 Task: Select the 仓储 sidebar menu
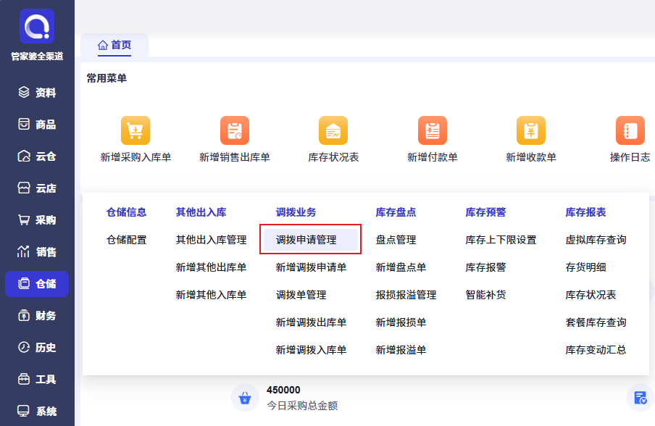37,283
